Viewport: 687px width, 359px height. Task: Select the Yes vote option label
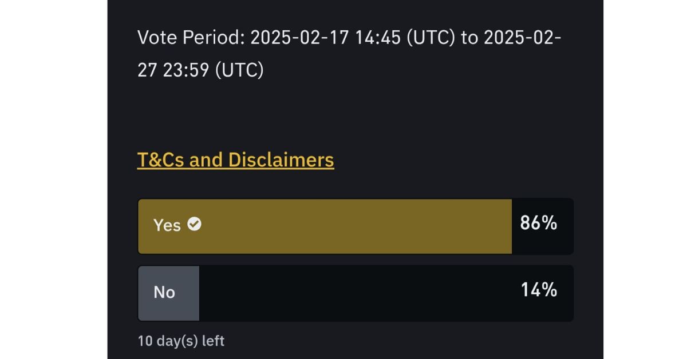pyautogui.click(x=167, y=225)
